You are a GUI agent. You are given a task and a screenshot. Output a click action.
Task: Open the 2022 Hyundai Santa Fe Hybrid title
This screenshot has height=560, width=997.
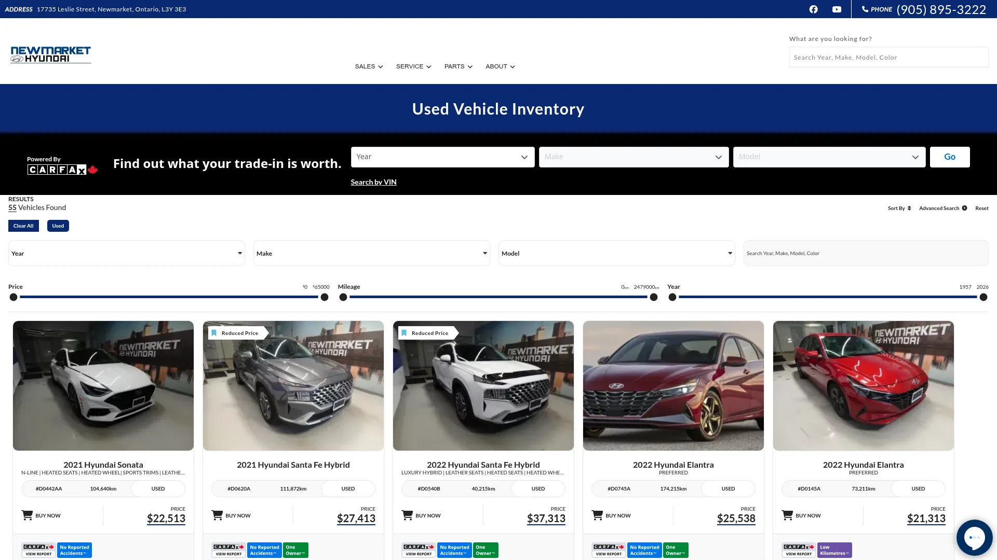[483, 465]
